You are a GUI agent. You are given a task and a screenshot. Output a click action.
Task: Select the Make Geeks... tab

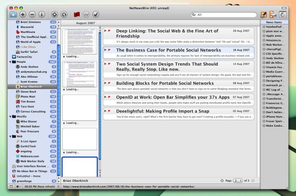[x=275, y=125]
